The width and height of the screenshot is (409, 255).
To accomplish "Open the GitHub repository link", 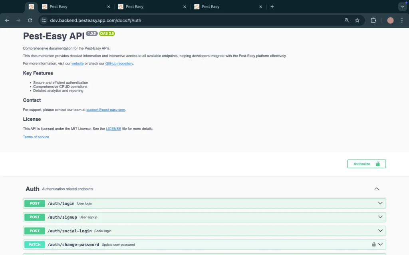I will [119, 63].
